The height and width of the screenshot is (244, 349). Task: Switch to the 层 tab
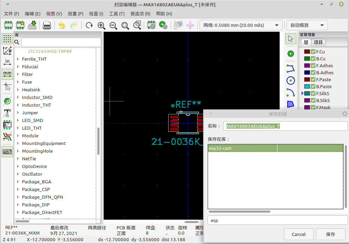coord(306,42)
